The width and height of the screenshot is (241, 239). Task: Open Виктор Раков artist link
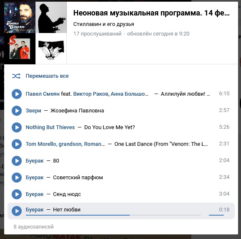coord(91,94)
